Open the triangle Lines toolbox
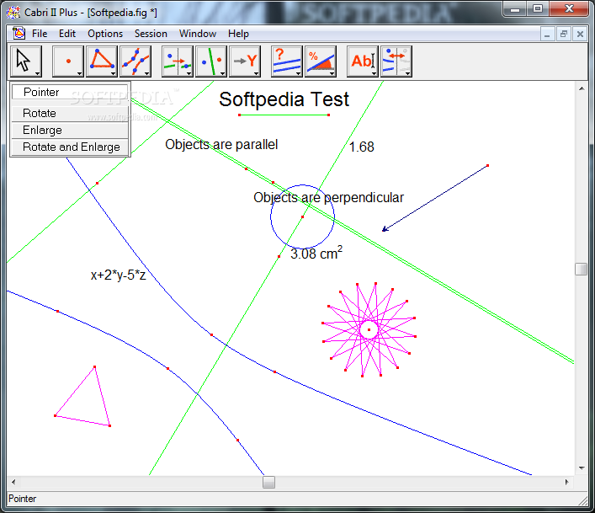Image resolution: width=595 pixels, height=513 pixels. coord(101,61)
